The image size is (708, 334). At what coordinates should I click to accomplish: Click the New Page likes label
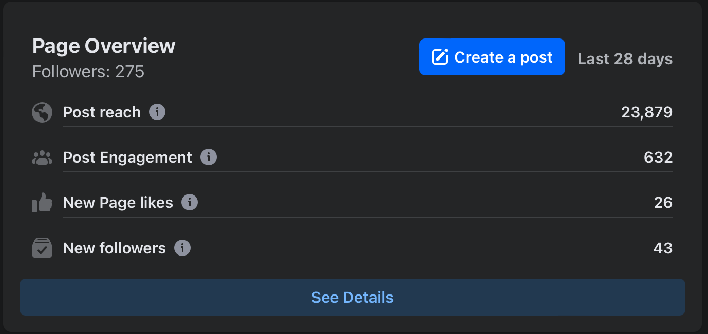coord(118,203)
